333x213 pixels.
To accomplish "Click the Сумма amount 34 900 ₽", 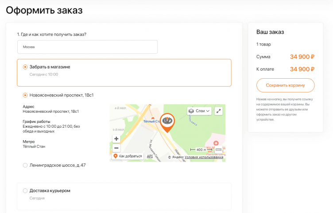I will pos(302,57).
